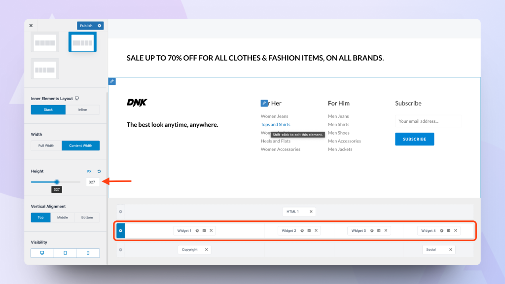Viewport: 505px width, 284px height.
Task: Reset the Height value icon
Action: (99, 171)
